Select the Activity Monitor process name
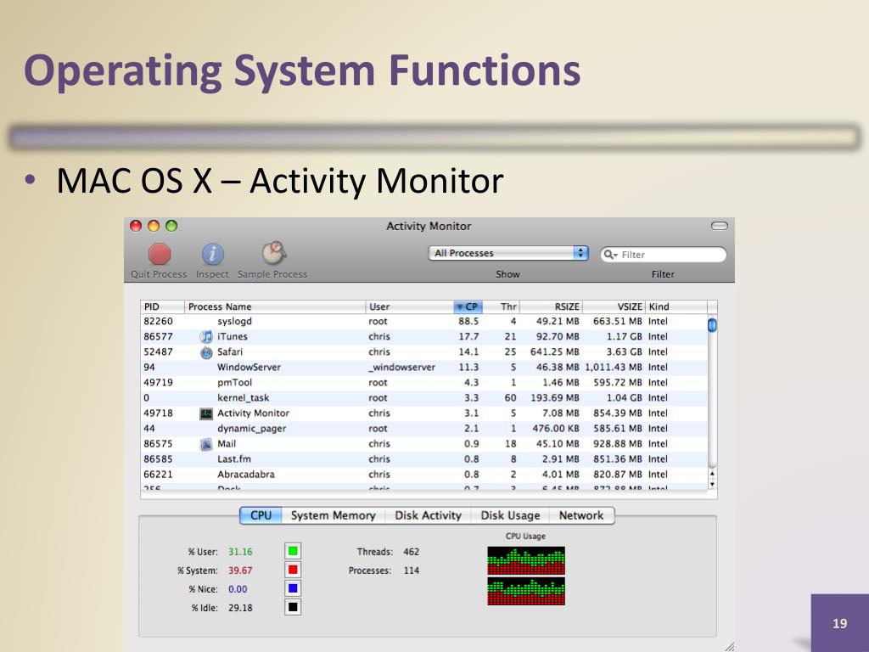Screen dimensions: 869x652 click(253, 413)
